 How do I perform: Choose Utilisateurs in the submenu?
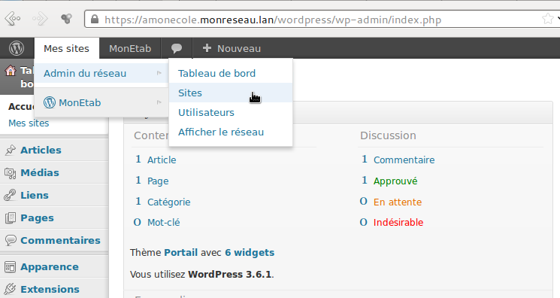[207, 113]
